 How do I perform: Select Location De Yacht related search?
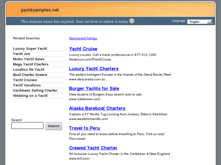[29, 70]
